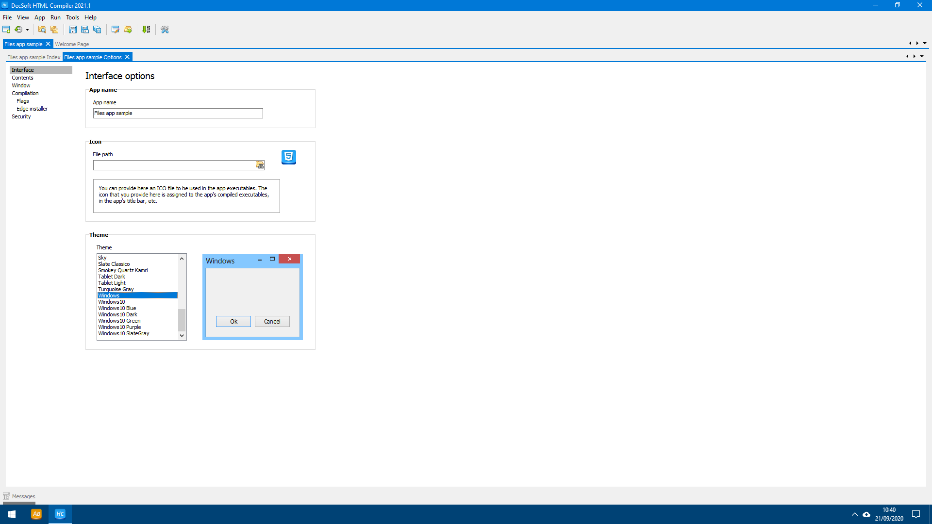The width and height of the screenshot is (932, 524).
Task: Open the Help menu
Action: pyautogui.click(x=90, y=17)
